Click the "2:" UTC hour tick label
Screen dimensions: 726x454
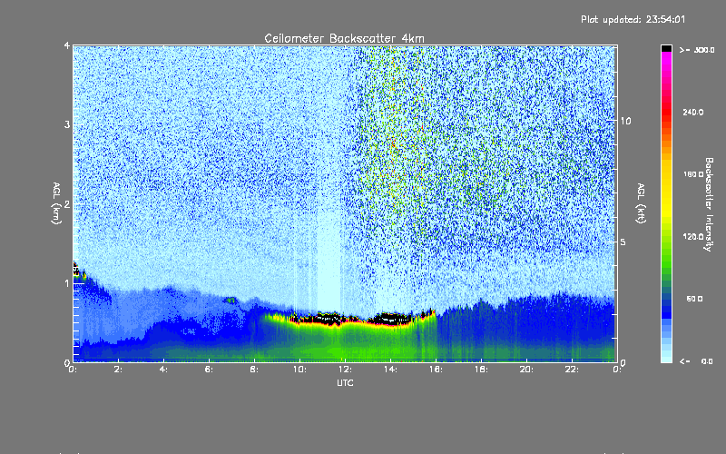tap(119, 370)
